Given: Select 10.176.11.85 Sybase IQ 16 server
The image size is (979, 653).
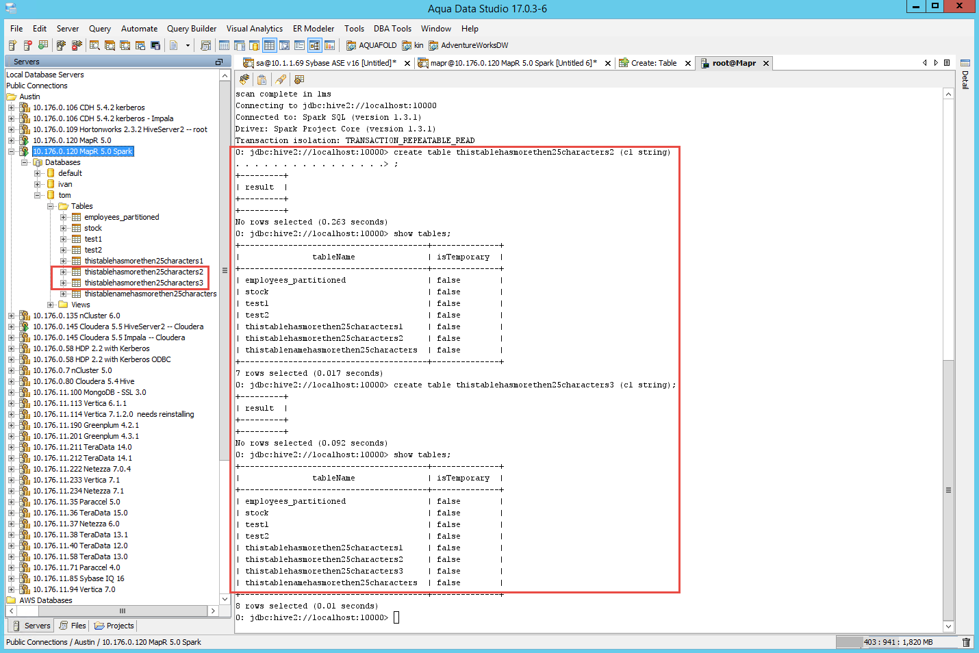Looking at the screenshot, I should click(x=78, y=578).
